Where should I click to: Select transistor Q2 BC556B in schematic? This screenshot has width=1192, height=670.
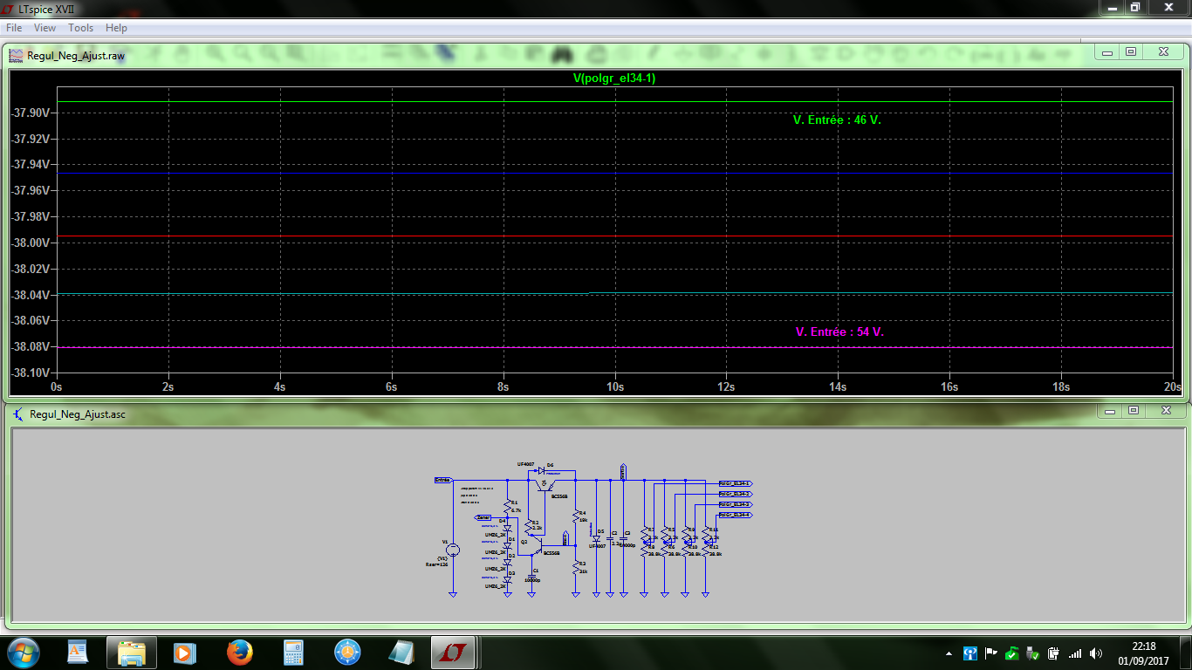(x=538, y=546)
